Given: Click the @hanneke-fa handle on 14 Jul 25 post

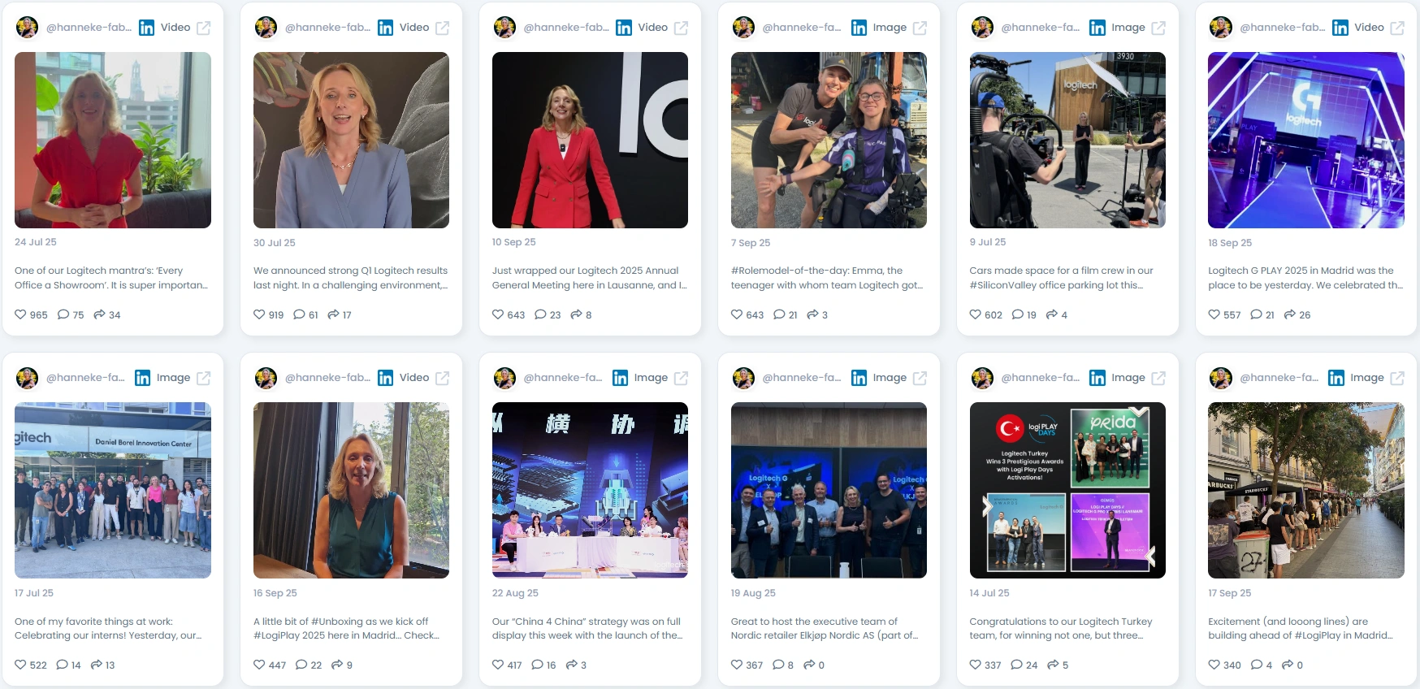Looking at the screenshot, I should [1041, 378].
